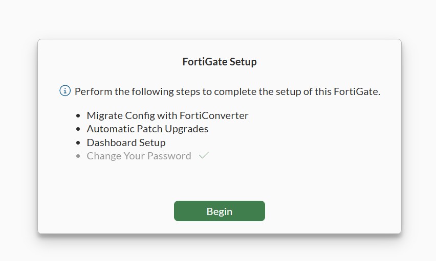This screenshot has width=436, height=261.
Task: Click the grey bullet before Change Your Password
Action: tap(78, 156)
